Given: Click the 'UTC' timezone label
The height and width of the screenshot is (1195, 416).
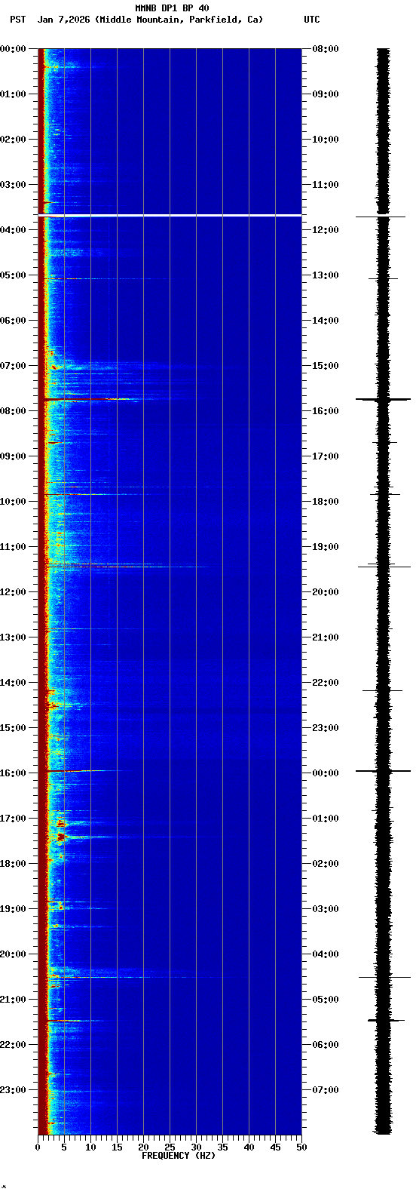Looking at the screenshot, I should coord(312,20).
